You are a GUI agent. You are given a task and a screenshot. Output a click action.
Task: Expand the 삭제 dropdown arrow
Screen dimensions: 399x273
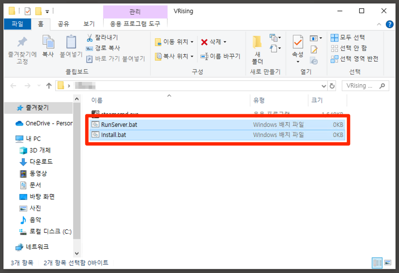click(x=225, y=42)
